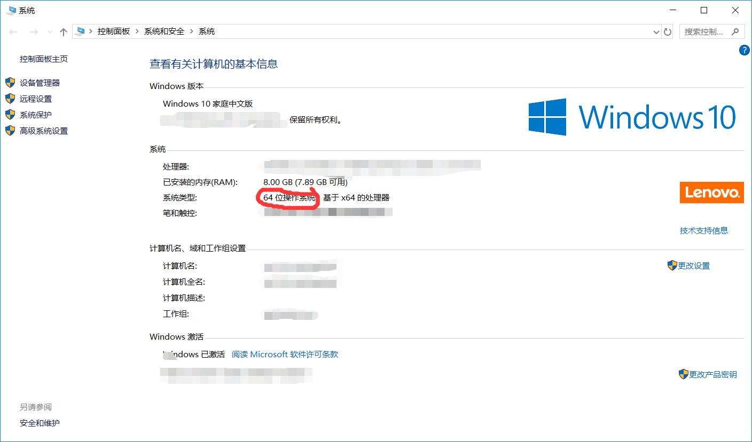Click the Lenovo logo
752x442 pixels.
712,192
